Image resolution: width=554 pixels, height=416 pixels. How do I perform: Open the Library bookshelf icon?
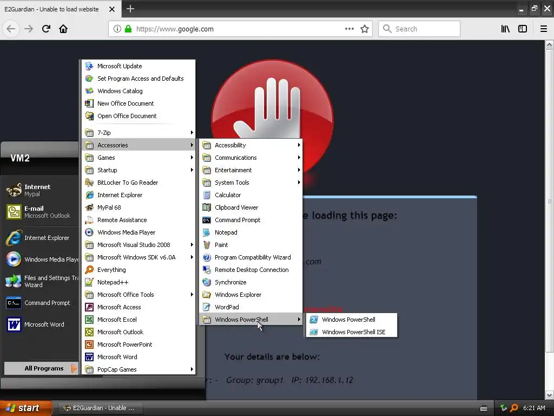point(505,29)
